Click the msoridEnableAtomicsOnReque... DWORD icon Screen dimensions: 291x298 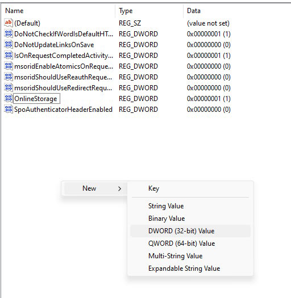point(9,66)
